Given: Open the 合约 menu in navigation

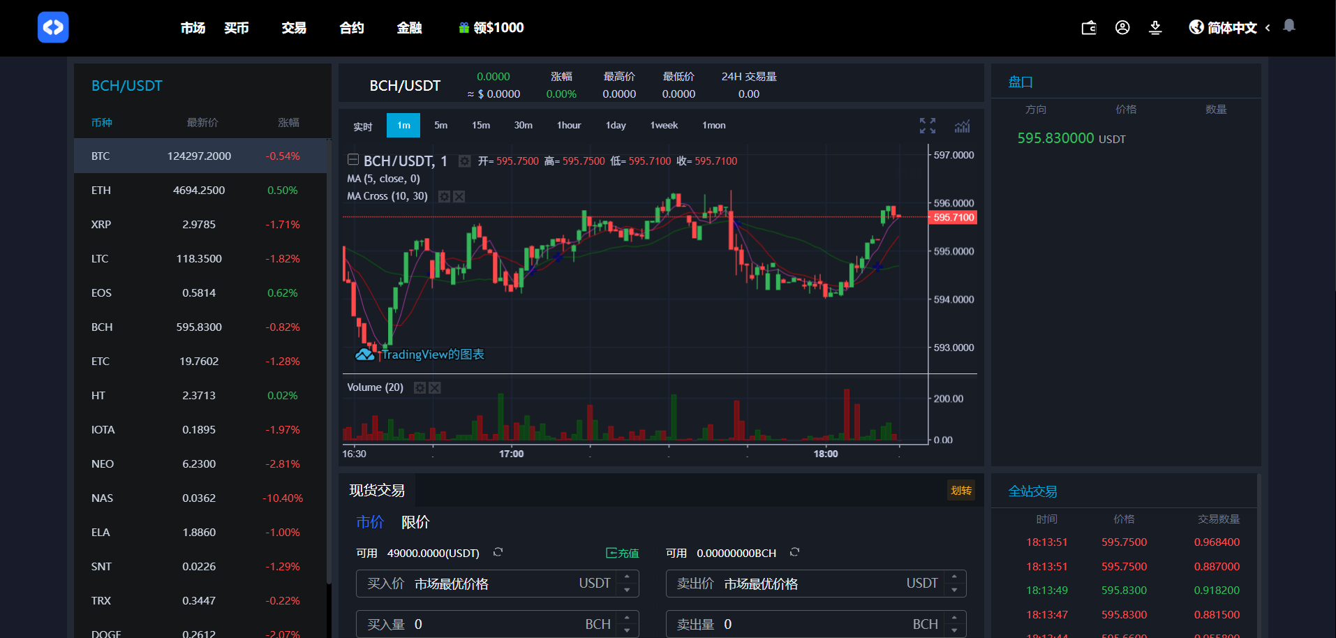Looking at the screenshot, I should [351, 28].
